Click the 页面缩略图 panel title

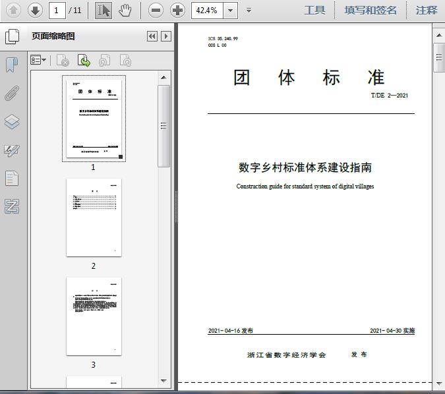click(53, 36)
